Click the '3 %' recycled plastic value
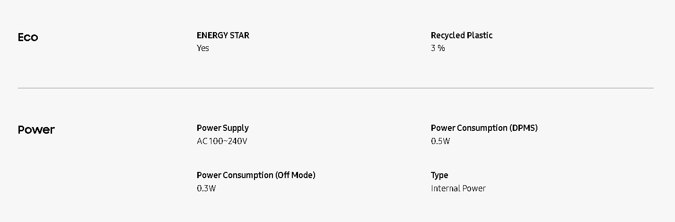The width and height of the screenshot is (675, 222). click(x=438, y=48)
